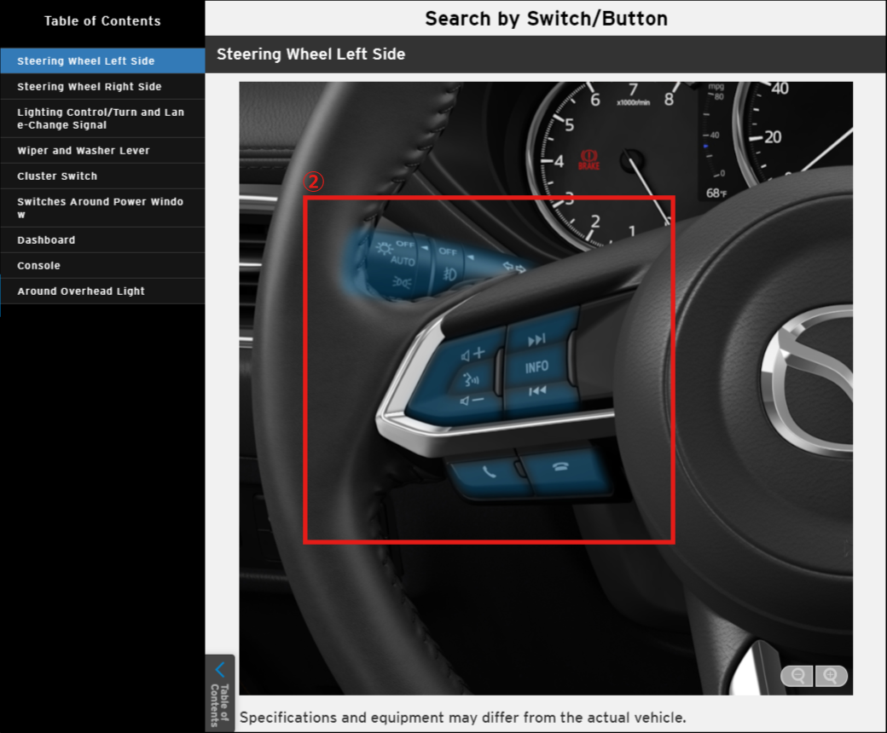Screen dimensions: 887x733
Task: Click the next track seek button
Action: pyautogui.click(x=536, y=340)
